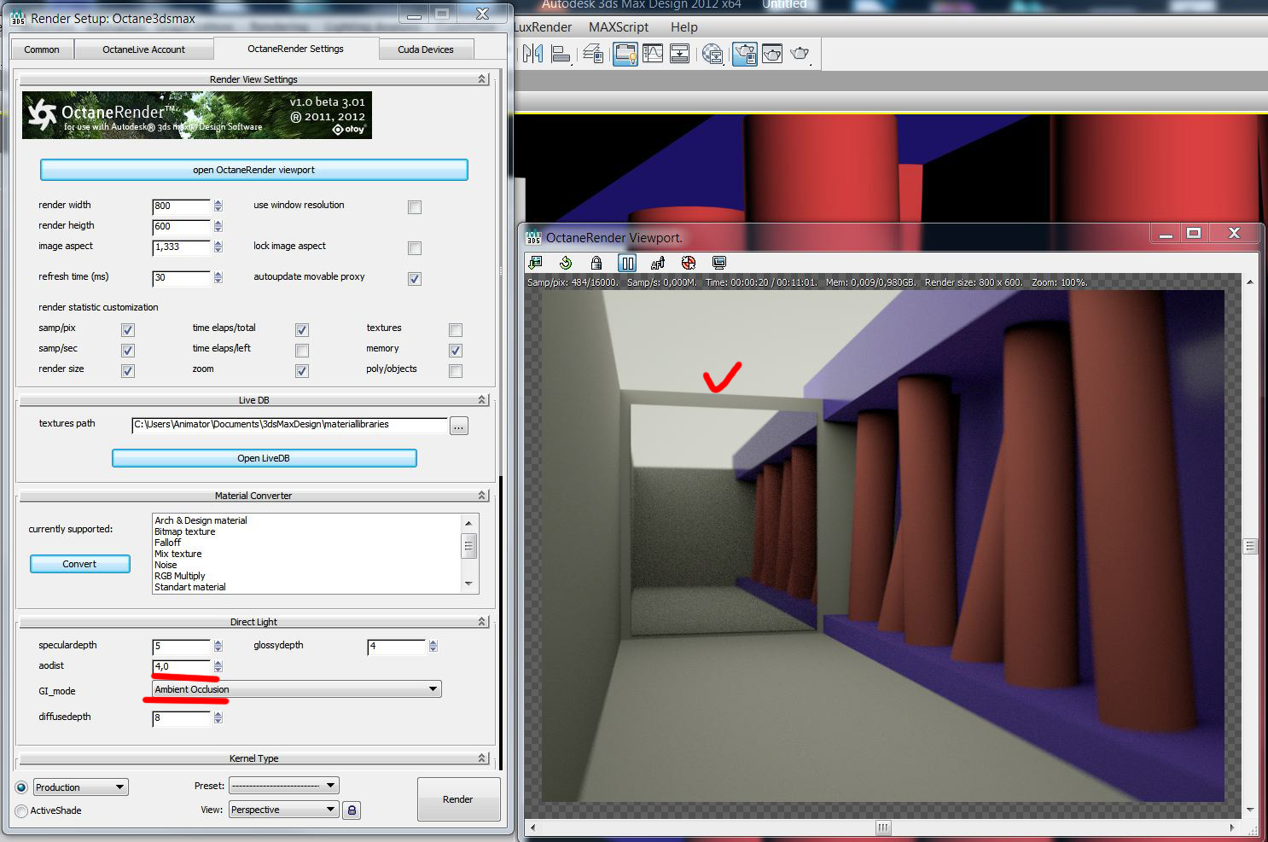
Task: Click the Render button
Action: click(x=458, y=799)
